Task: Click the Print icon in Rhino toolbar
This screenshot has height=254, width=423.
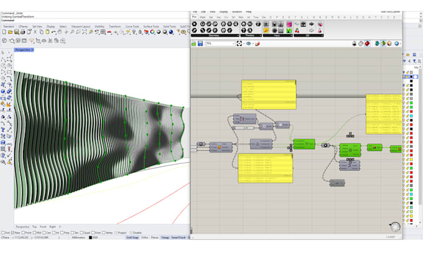Action: coord(22,33)
